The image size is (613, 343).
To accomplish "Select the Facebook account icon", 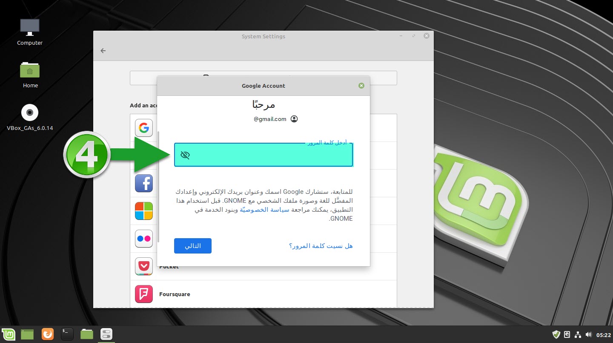I will point(144,183).
